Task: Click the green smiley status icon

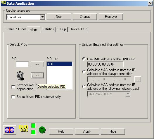Action: point(42,130)
